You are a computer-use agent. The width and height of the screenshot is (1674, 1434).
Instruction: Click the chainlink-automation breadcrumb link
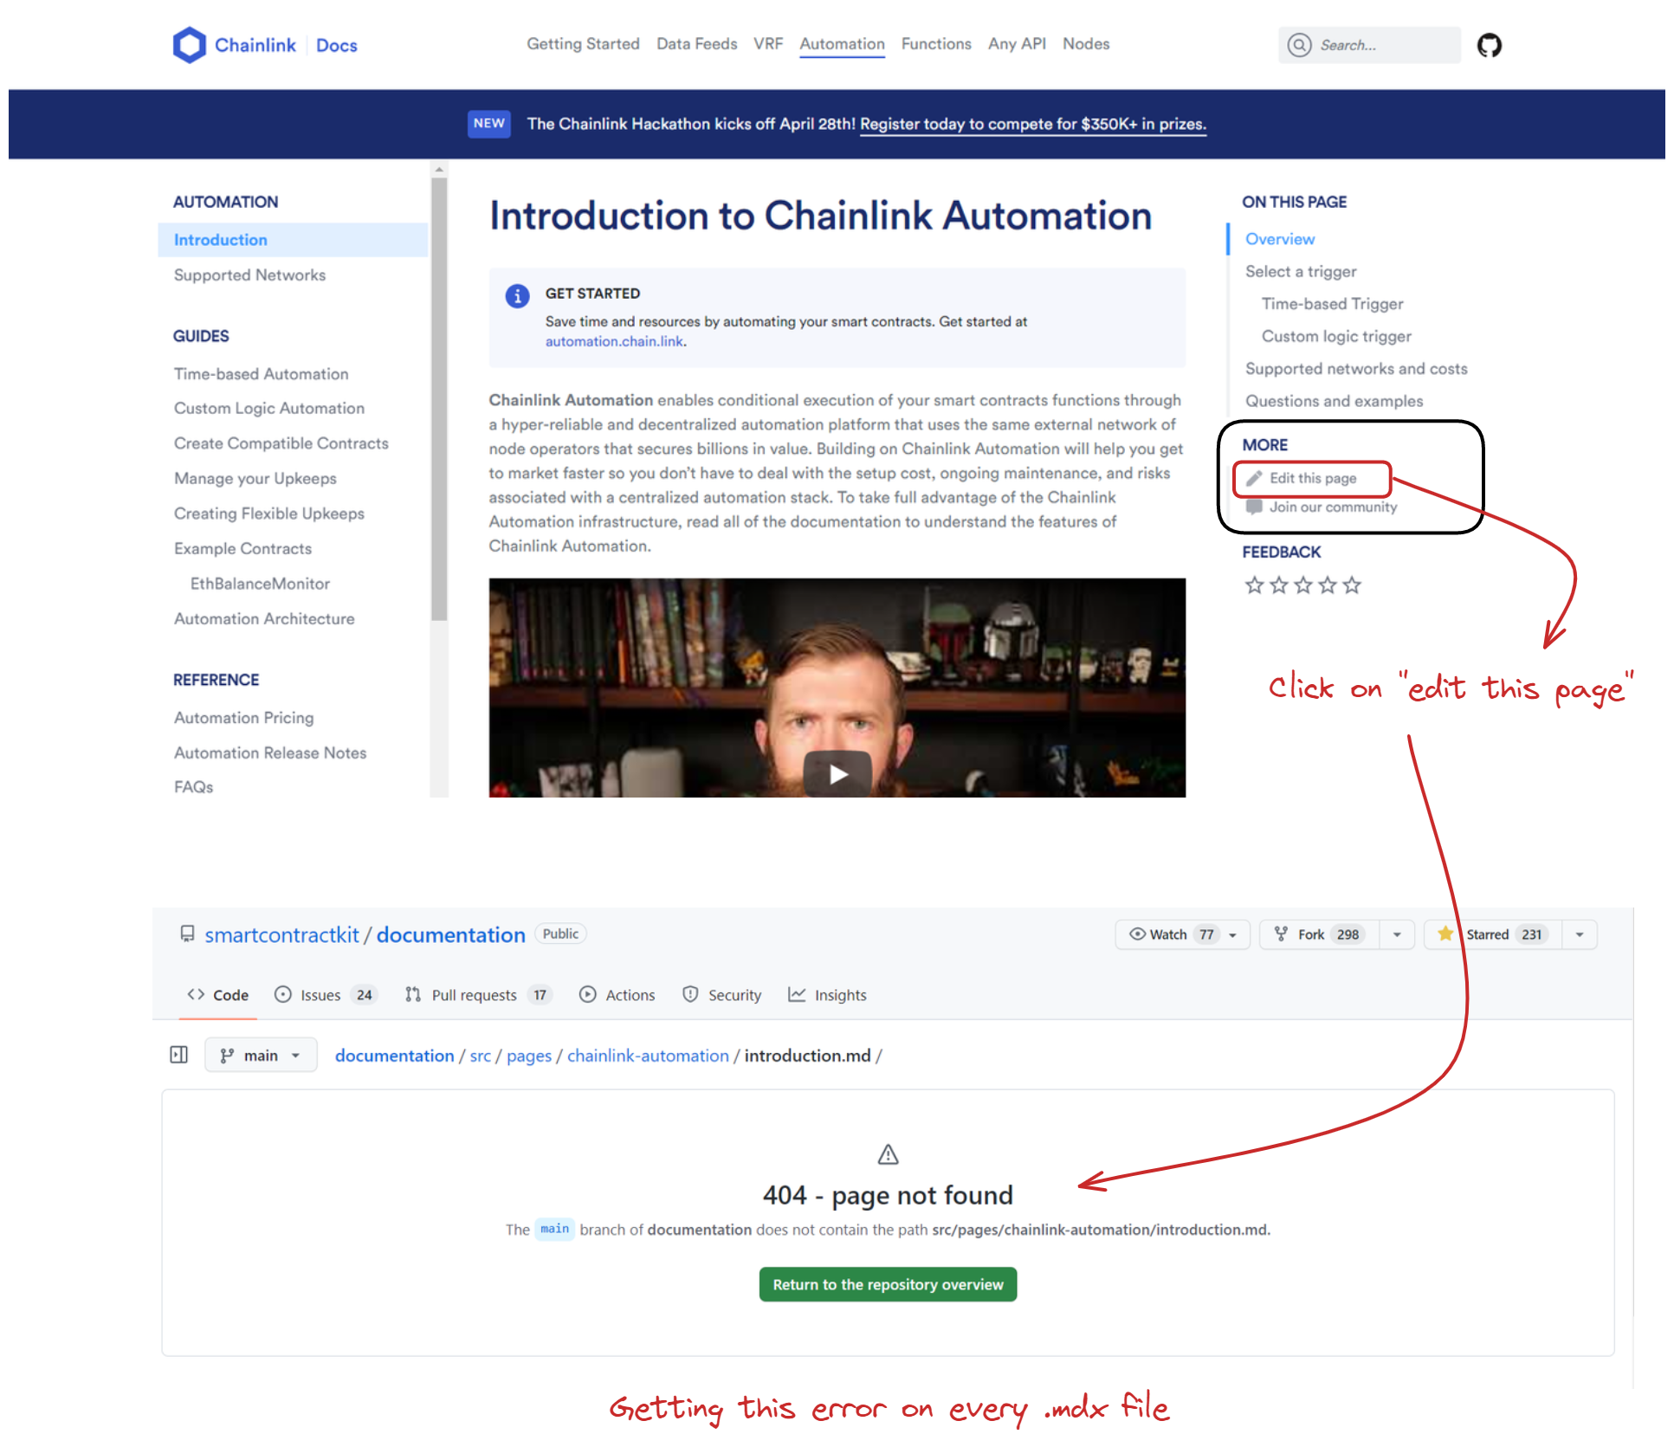coord(647,1056)
